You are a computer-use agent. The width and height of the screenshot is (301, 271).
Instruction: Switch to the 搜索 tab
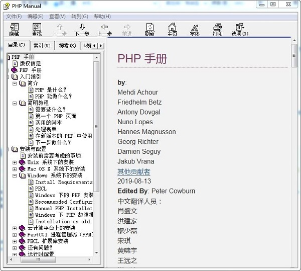[67, 46]
